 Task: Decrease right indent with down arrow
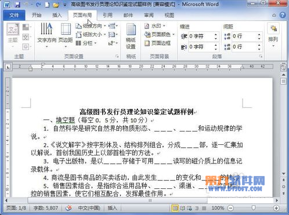216,49
